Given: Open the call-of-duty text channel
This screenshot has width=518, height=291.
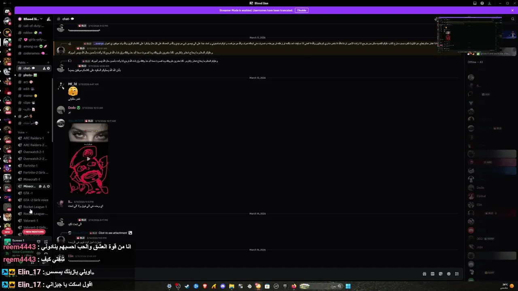Looking at the screenshot, I should [34, 26].
